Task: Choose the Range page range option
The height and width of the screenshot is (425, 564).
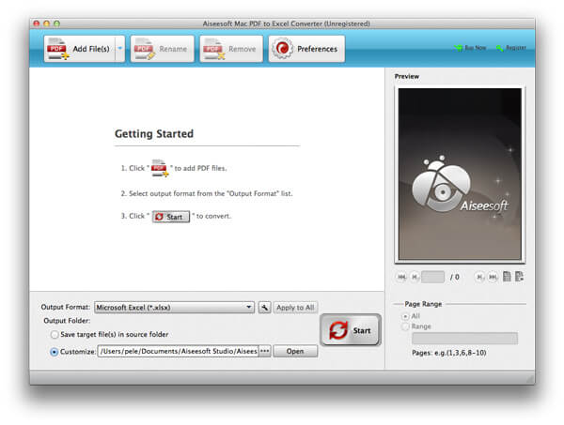Action: coord(406,327)
